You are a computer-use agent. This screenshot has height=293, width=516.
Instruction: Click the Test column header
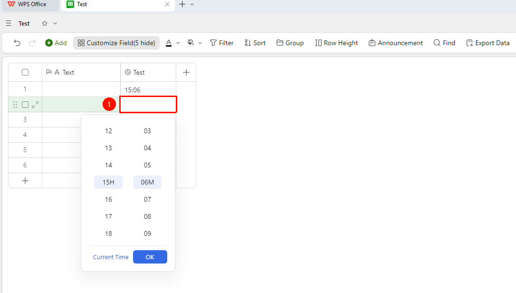pos(148,72)
